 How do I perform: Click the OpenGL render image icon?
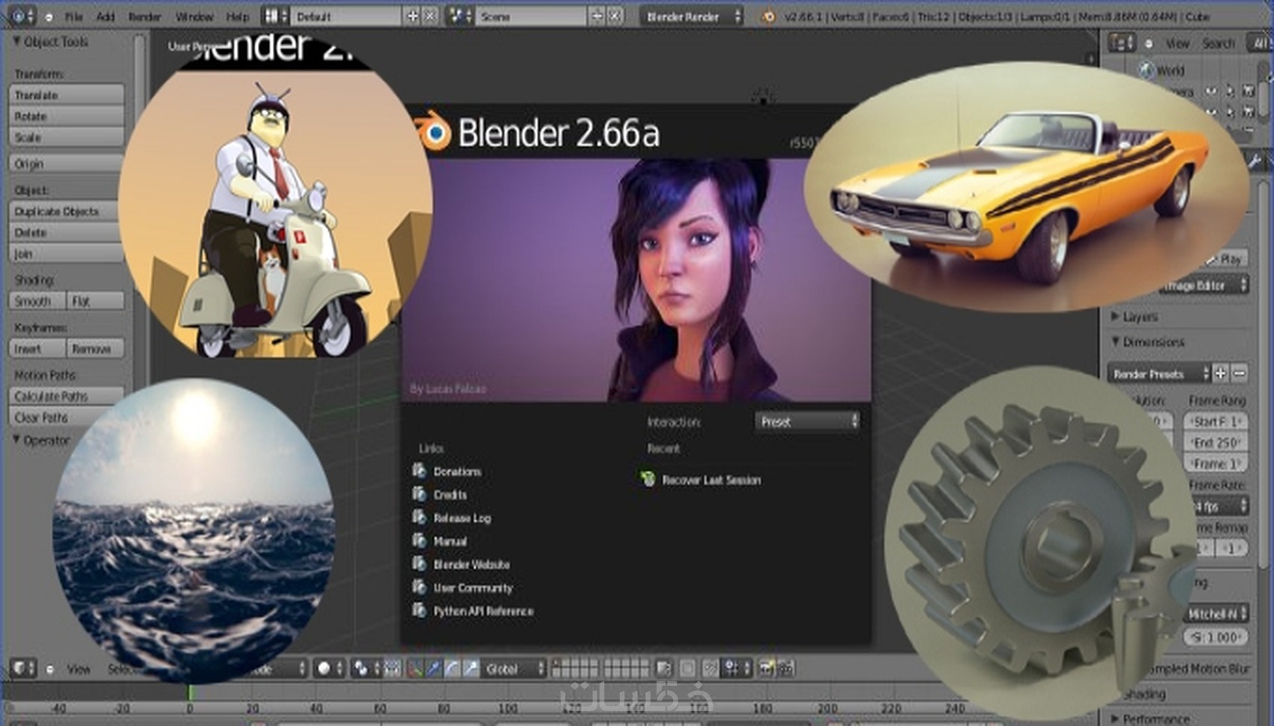pos(767,668)
